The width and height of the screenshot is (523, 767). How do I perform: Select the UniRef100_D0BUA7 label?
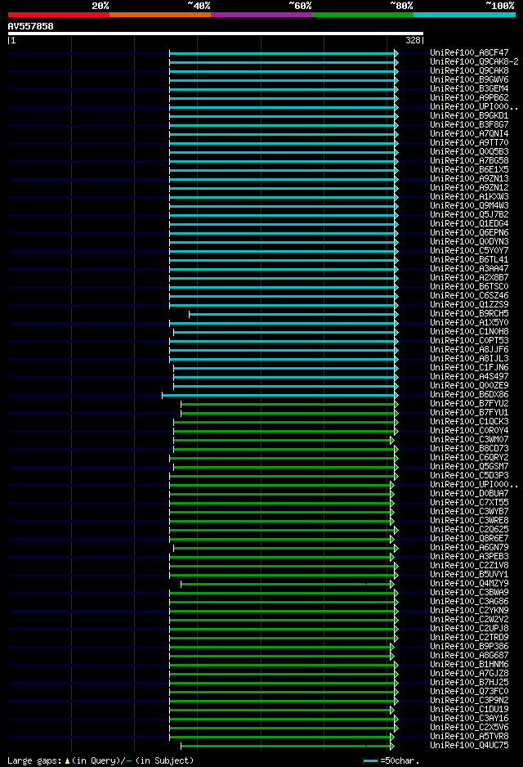point(469,494)
